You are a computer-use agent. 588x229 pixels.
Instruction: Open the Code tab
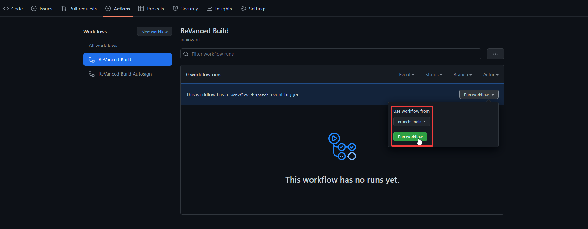[x=13, y=9]
